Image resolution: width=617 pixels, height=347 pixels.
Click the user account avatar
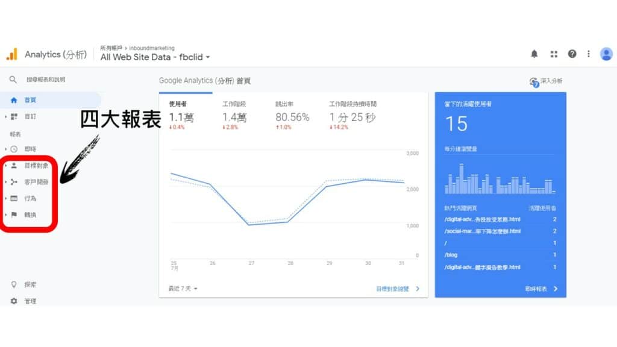click(x=606, y=54)
